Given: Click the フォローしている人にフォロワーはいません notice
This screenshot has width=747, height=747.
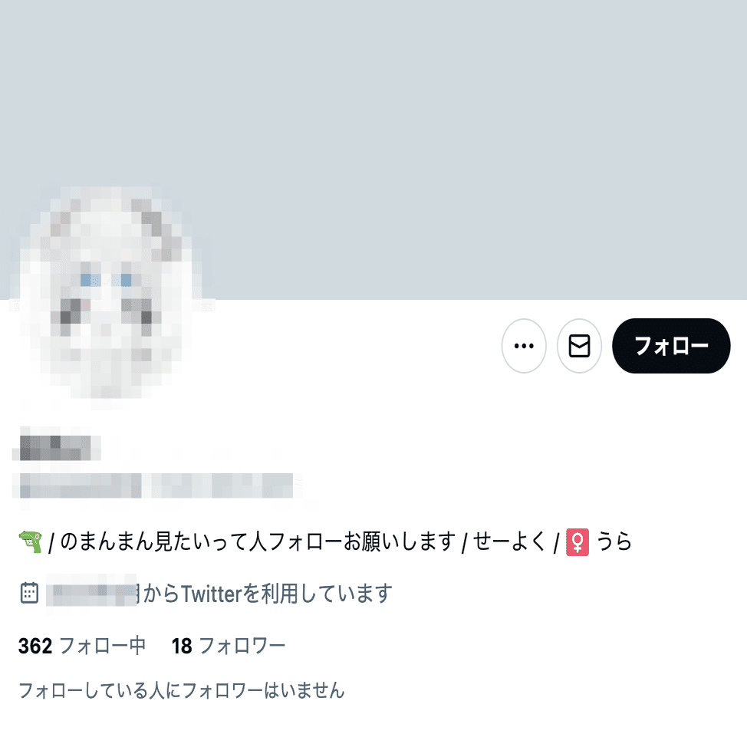Looking at the screenshot, I should (x=181, y=690).
